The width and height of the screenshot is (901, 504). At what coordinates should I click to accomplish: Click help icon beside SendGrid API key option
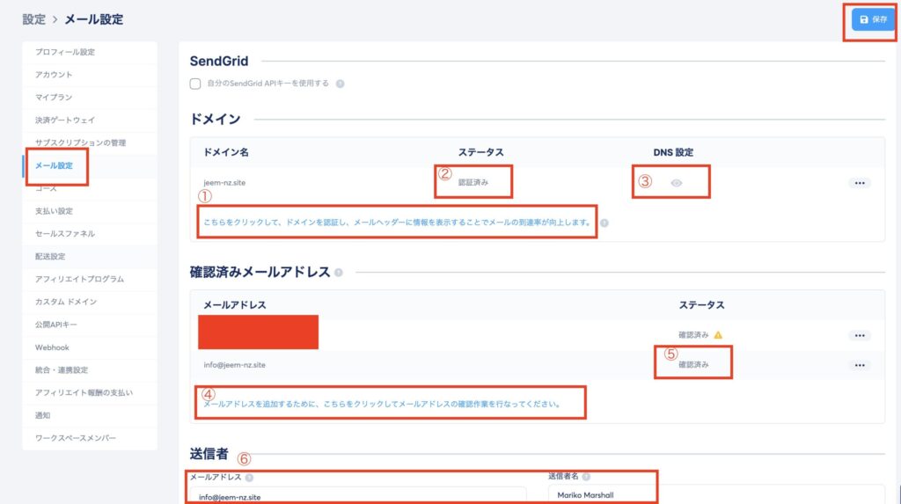pos(340,84)
